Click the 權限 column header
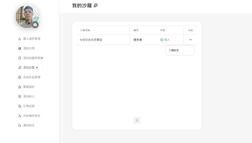Screen dimensions: 252x143 [136, 30]
